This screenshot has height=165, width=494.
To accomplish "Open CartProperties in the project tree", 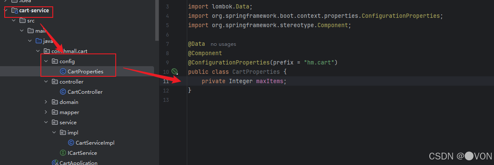I will pos(86,72).
